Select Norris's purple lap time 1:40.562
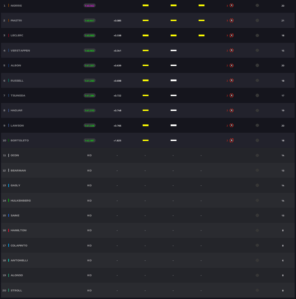The height and width of the screenshot is (299, 296). pyautogui.click(x=89, y=6)
